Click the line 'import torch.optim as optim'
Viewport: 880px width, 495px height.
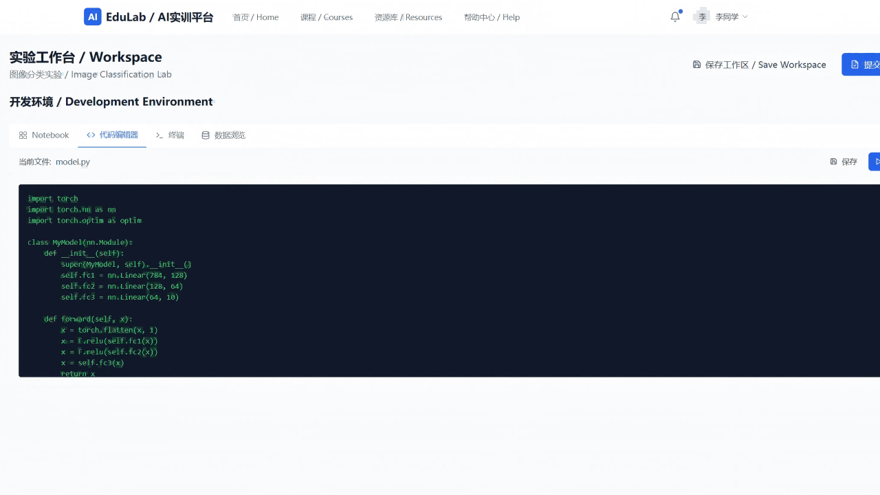coord(85,221)
